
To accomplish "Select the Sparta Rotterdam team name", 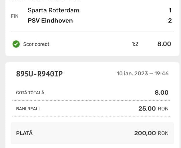I will point(53,10).
